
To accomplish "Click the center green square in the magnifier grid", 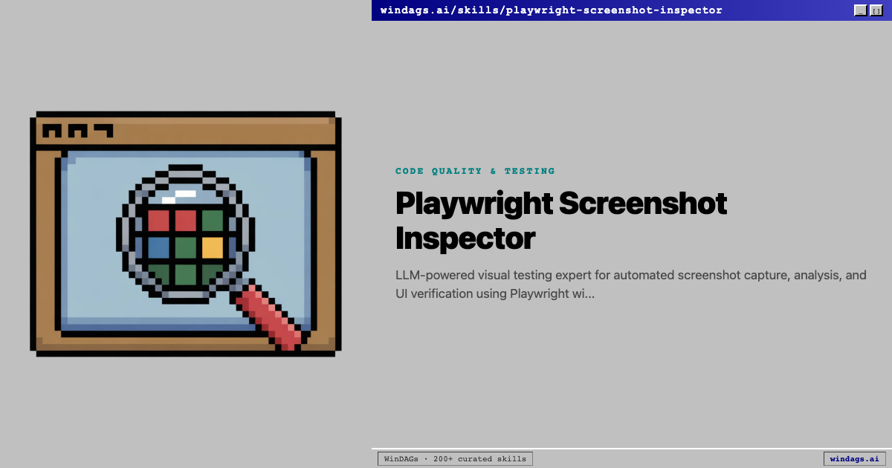I will coord(185,247).
